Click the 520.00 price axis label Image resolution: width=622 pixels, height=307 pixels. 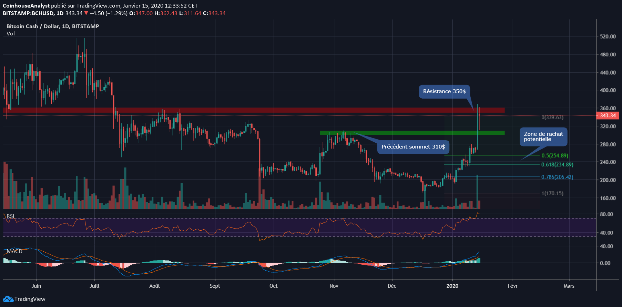[608, 36]
